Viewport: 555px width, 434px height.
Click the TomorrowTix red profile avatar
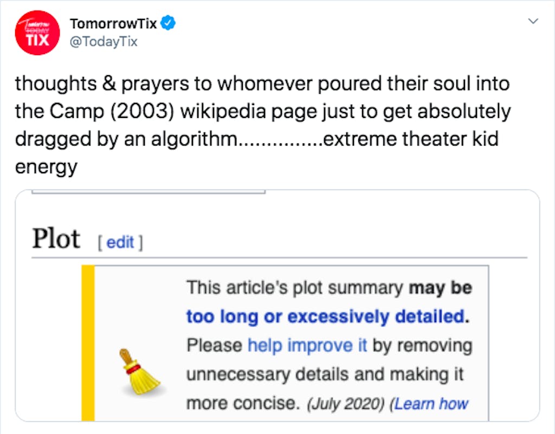[37, 33]
